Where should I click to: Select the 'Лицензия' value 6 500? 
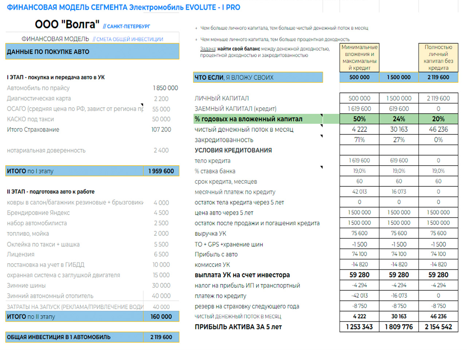tap(161, 254)
